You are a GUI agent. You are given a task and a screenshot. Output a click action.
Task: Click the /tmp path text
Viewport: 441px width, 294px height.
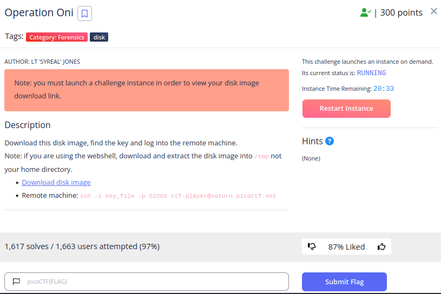(261, 156)
